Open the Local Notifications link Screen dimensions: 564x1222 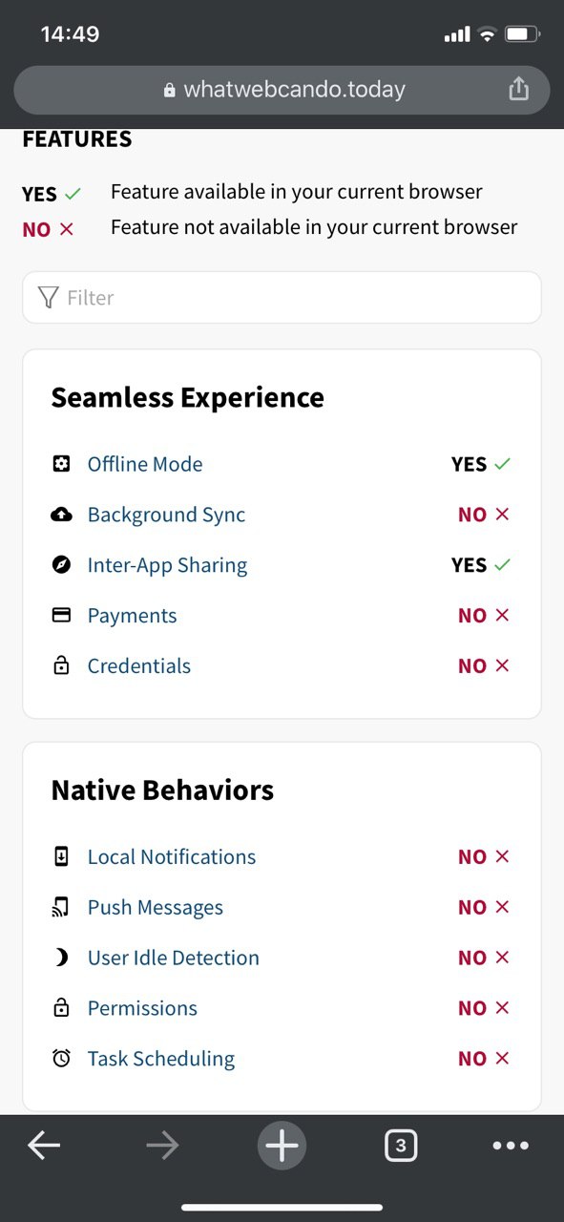(x=172, y=857)
